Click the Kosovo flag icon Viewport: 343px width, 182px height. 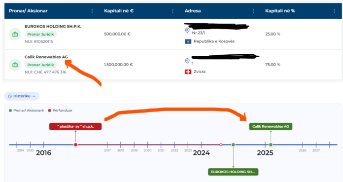pyautogui.click(x=188, y=41)
